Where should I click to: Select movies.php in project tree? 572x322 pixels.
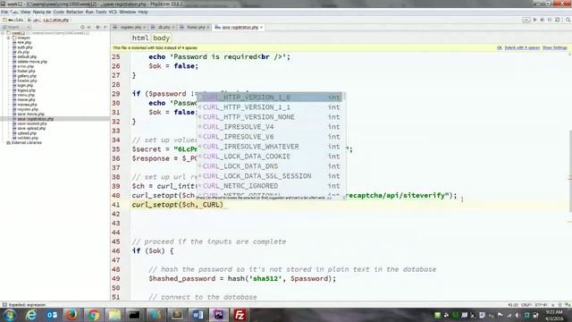click(x=27, y=105)
